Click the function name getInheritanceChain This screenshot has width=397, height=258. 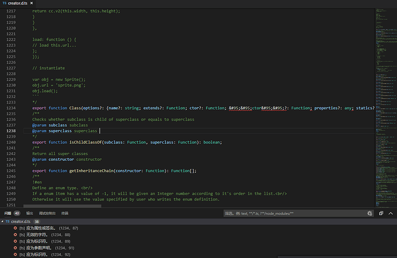[x=91, y=171]
